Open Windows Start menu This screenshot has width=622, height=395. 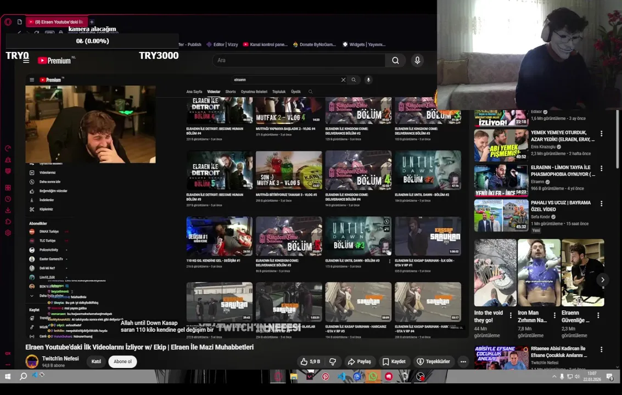click(8, 376)
